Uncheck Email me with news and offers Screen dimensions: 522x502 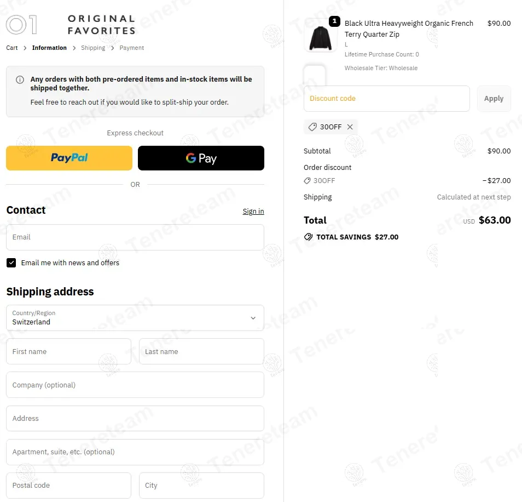[11, 263]
